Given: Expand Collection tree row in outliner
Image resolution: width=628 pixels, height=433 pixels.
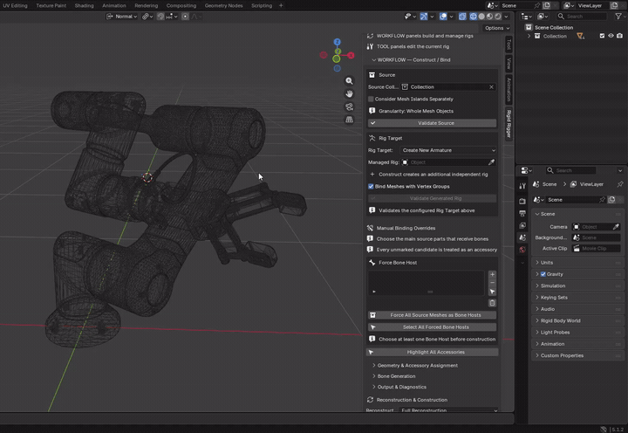Looking at the screenshot, I should pyautogui.click(x=529, y=36).
